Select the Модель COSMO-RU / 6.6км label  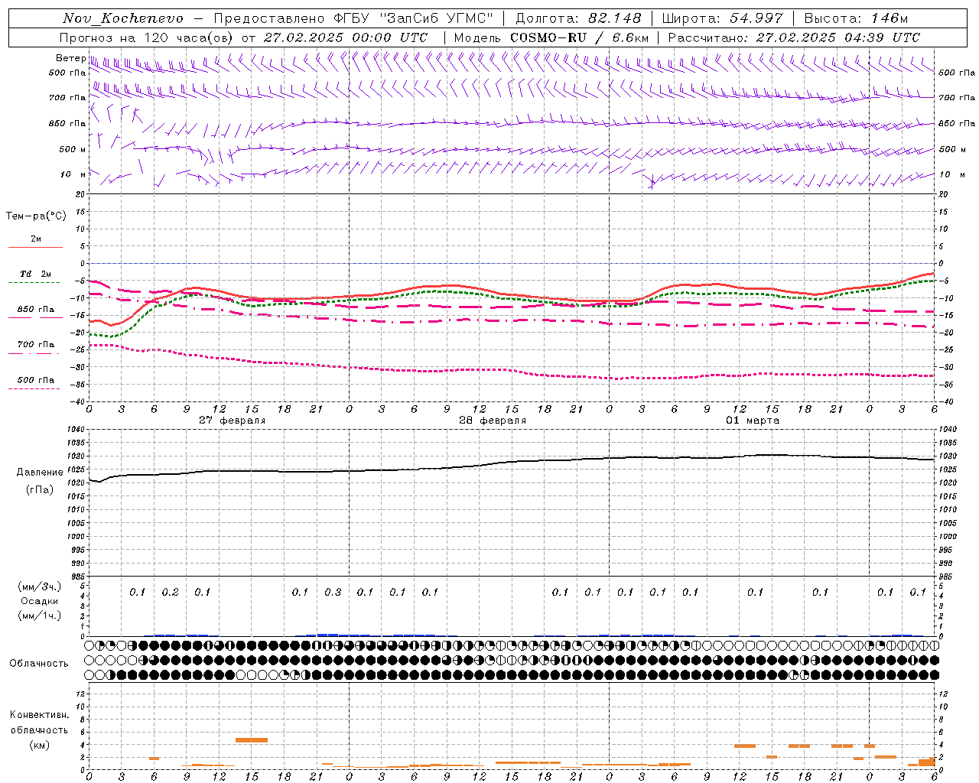pyautogui.click(x=551, y=37)
